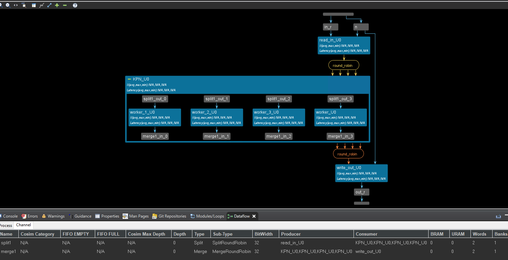Select the merge1_in_1 channel node
Viewport: 508px width, 260px height.
point(217,136)
